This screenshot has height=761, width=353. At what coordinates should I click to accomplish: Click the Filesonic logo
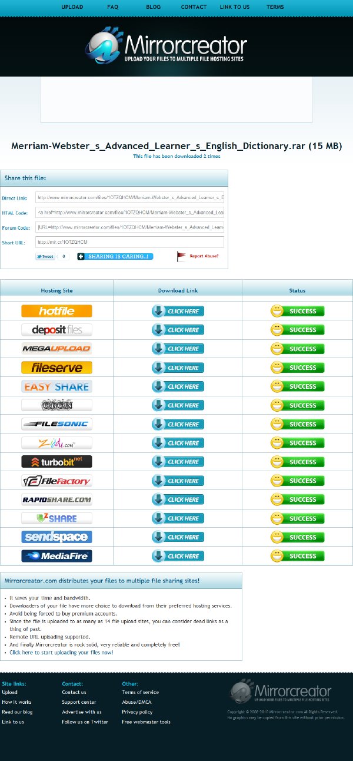click(56, 424)
